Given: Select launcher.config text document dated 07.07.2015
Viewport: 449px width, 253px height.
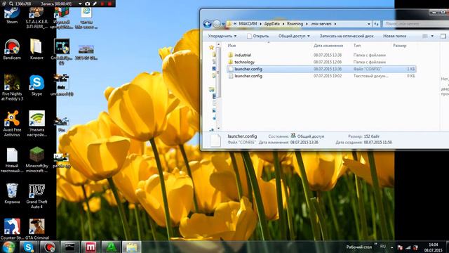Looking at the screenshot, I should tap(321, 76).
